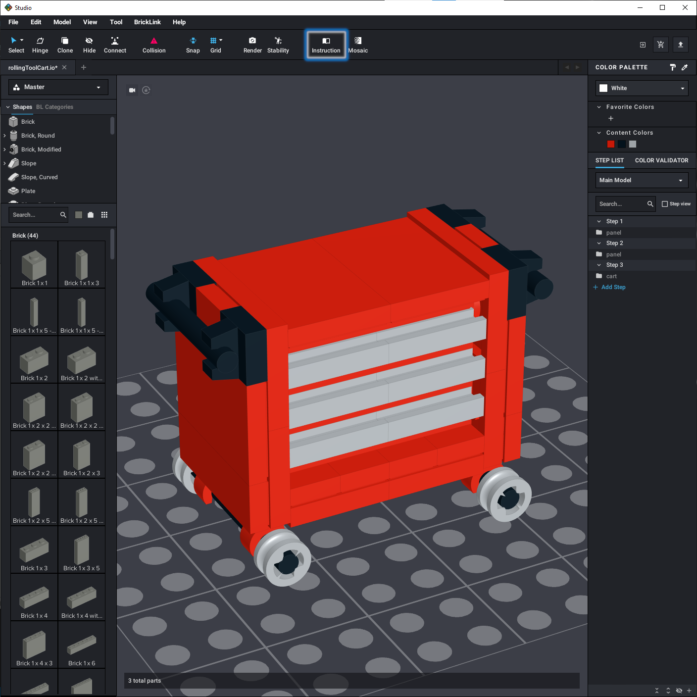
Task: Open the BrickLink menu
Action: coord(148,22)
